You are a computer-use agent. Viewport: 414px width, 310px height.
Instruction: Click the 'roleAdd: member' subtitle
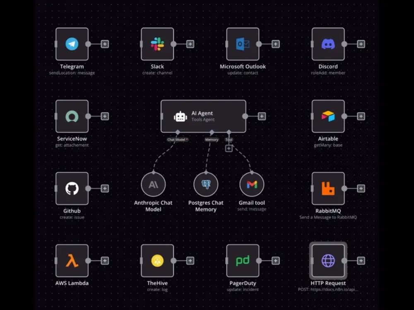[328, 73]
